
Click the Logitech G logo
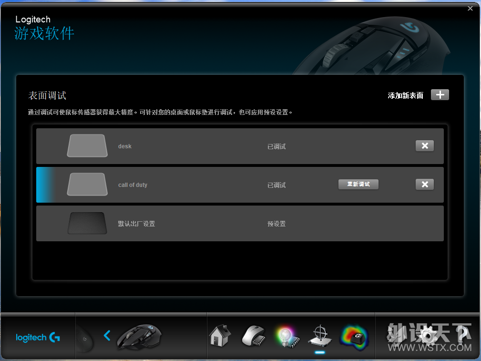point(38,337)
